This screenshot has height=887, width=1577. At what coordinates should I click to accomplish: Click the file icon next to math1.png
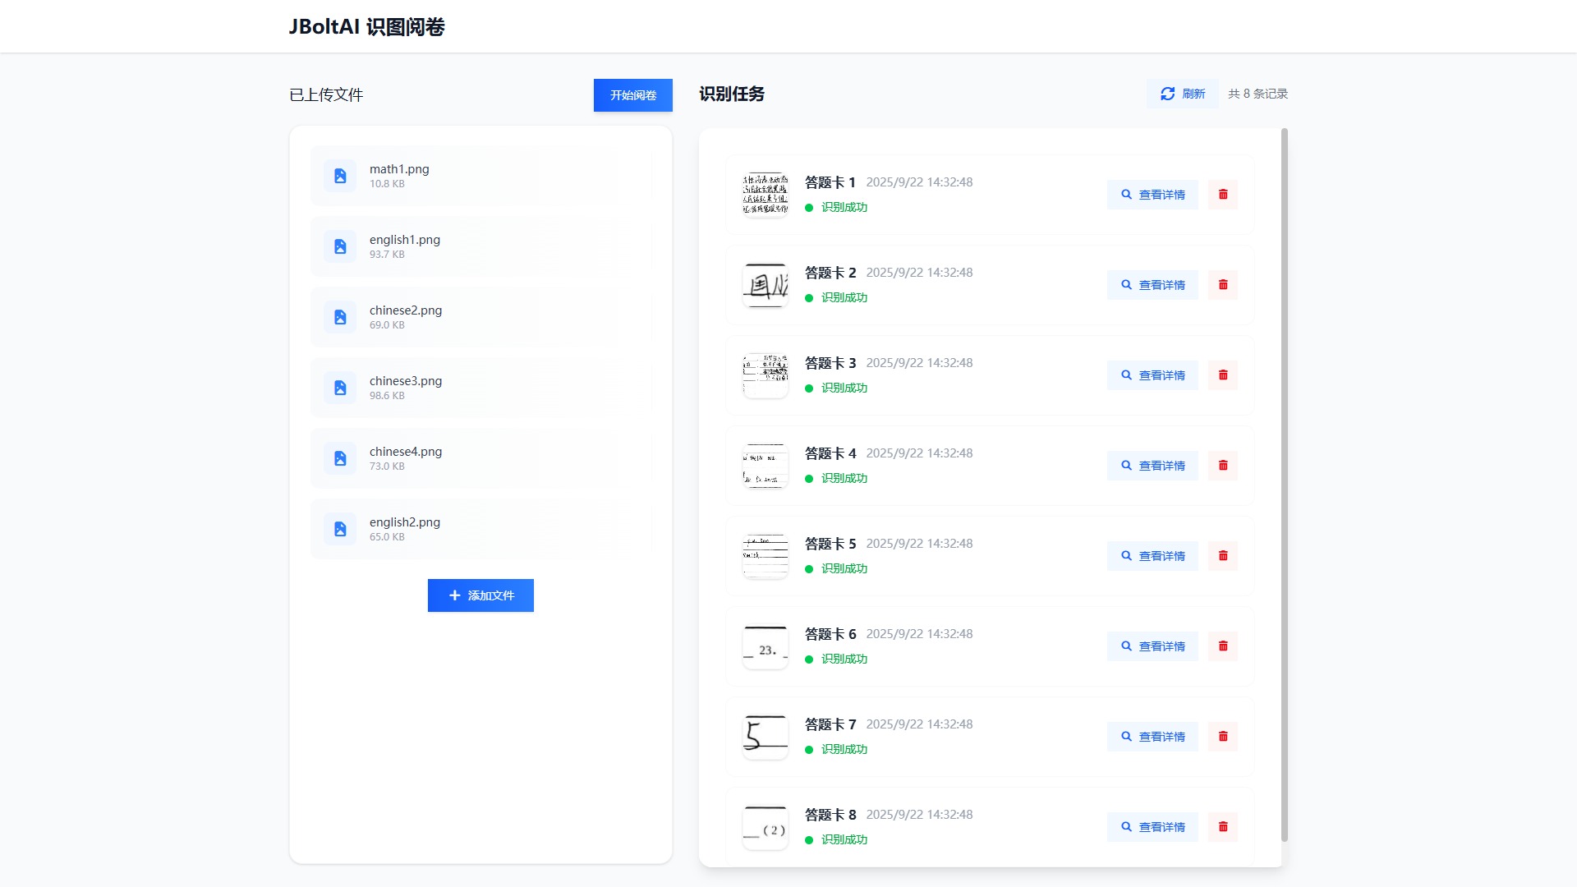click(340, 176)
